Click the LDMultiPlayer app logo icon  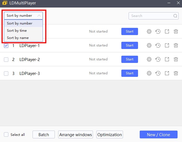(x=5, y=3)
